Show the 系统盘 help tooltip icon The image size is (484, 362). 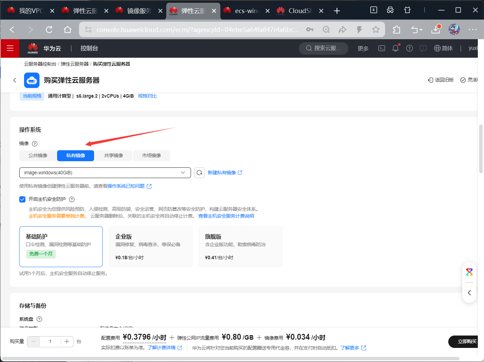click(x=39, y=319)
